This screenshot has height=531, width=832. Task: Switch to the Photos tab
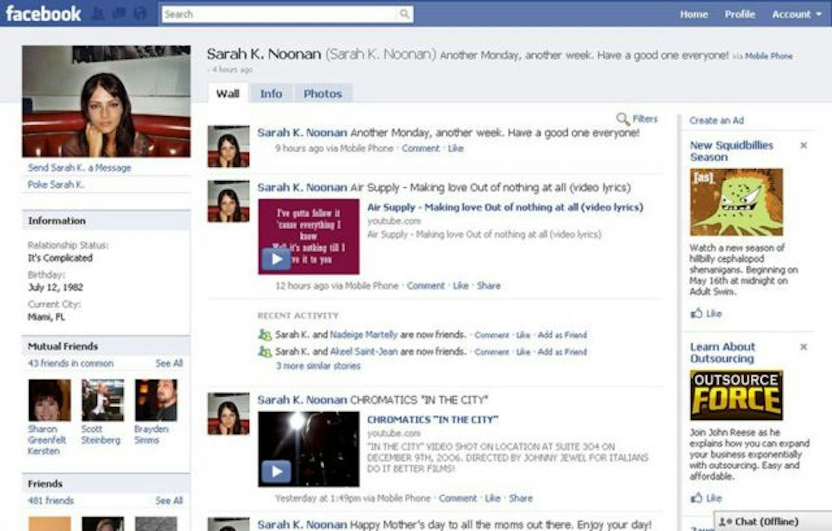click(x=323, y=94)
